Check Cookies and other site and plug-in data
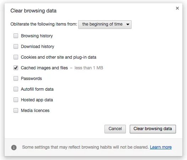 pos(16,57)
